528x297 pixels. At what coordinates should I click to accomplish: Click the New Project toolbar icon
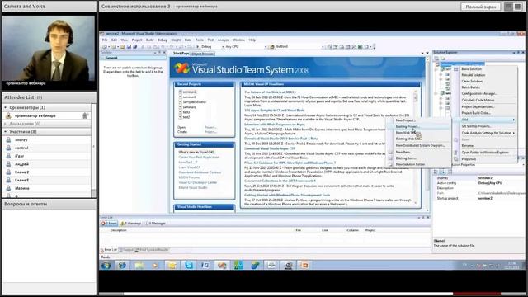click(105, 47)
